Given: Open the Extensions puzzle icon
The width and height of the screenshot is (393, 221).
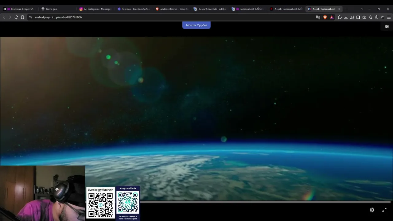Looking at the screenshot, I should [x=340, y=17].
